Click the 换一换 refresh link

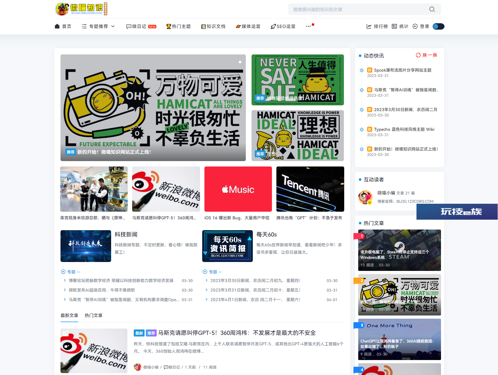pos(427,55)
